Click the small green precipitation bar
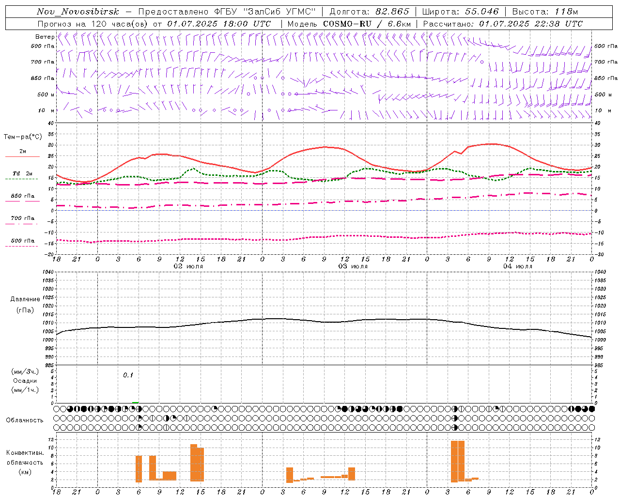 point(136,402)
